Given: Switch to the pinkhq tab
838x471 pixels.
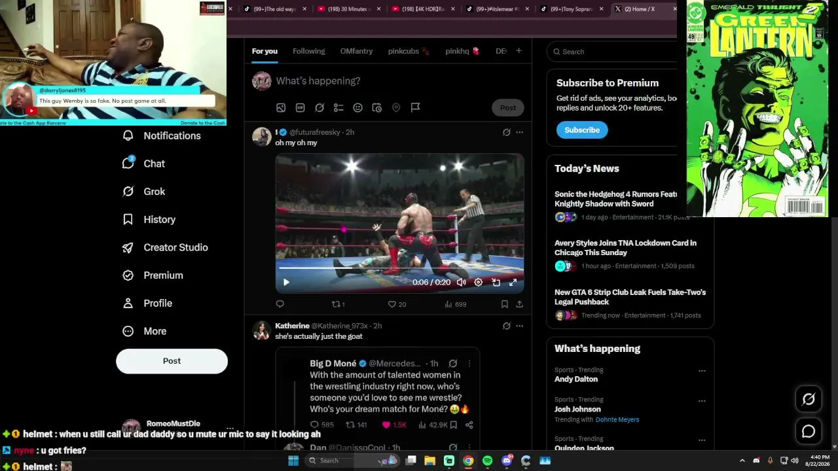Looking at the screenshot, I should [x=462, y=51].
